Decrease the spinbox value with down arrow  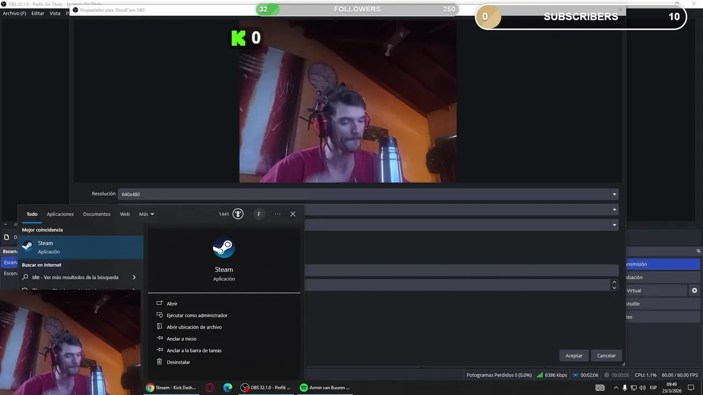pyautogui.click(x=615, y=287)
